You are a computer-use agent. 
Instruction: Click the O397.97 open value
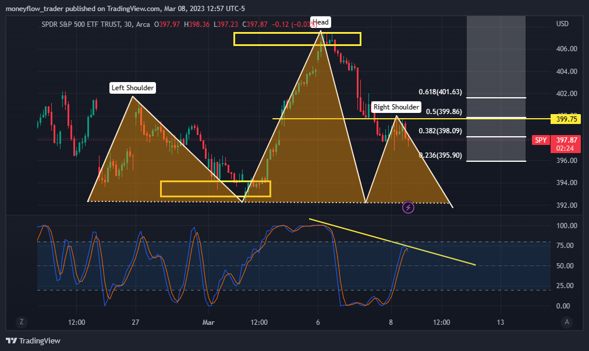[167, 24]
